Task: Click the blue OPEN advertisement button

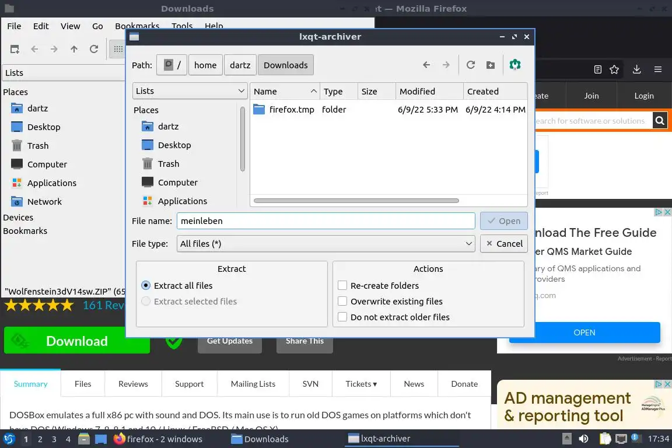Action: tap(584, 332)
